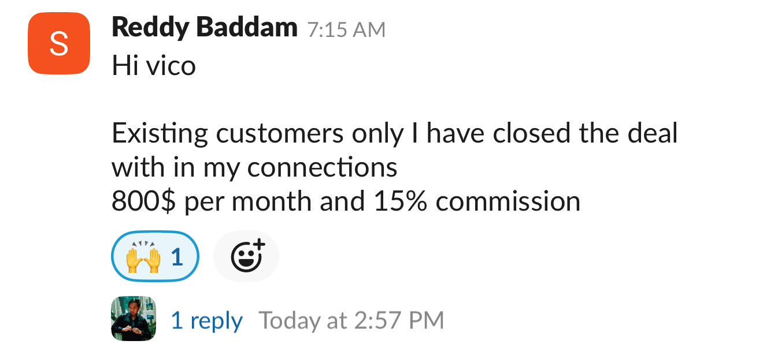Screen dimensions: 763x363
Task: Click the "with in my connections" line
Action: click(x=254, y=167)
